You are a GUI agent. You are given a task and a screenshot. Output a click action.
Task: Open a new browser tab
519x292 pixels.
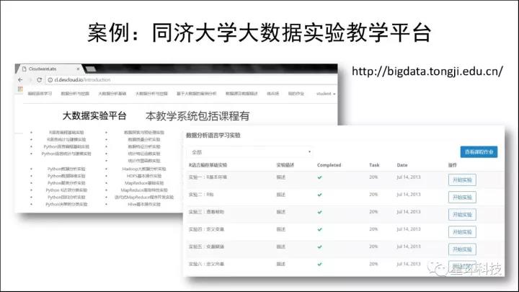(x=91, y=69)
